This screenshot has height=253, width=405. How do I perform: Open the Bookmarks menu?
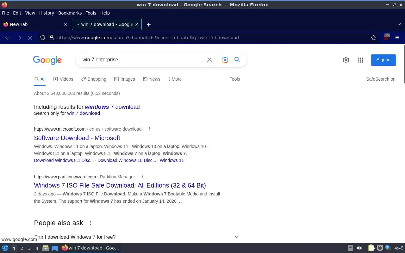(70, 13)
